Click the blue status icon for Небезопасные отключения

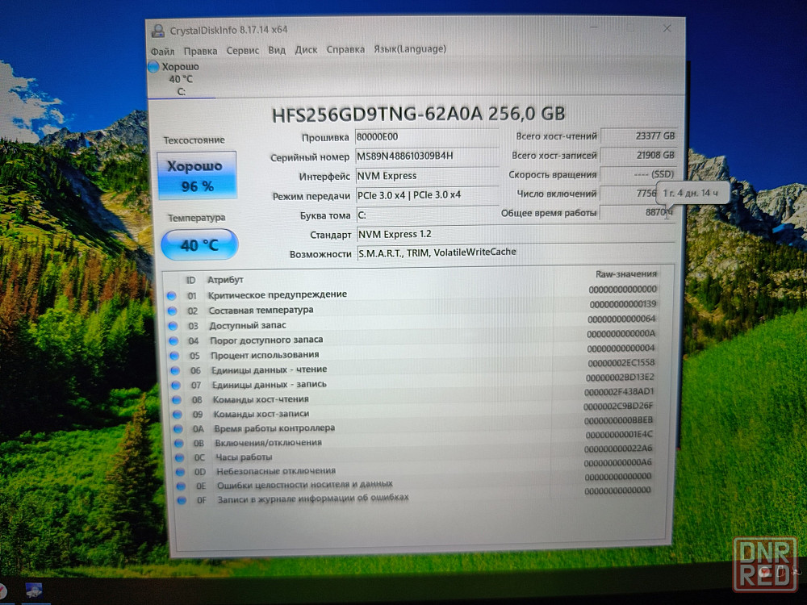(176, 473)
